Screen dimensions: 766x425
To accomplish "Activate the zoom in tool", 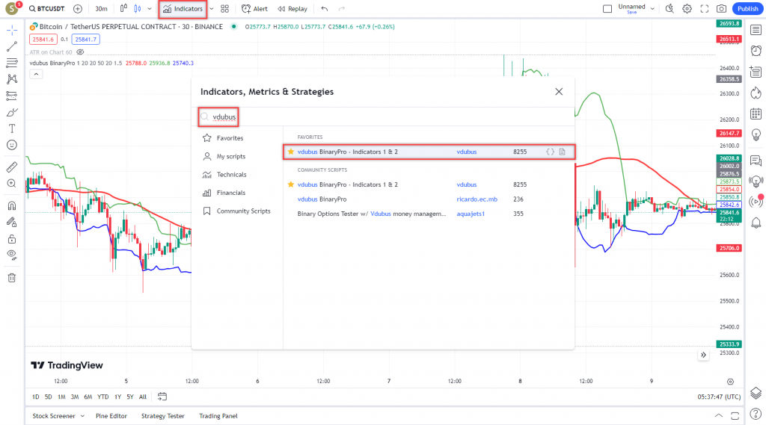I will click(12, 184).
